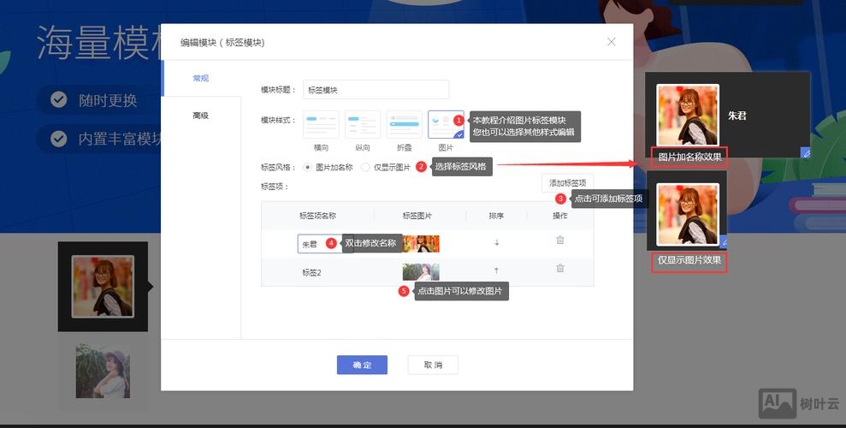
Task: Click the portrait in 仅显示图片 preview card
Action: [688, 214]
